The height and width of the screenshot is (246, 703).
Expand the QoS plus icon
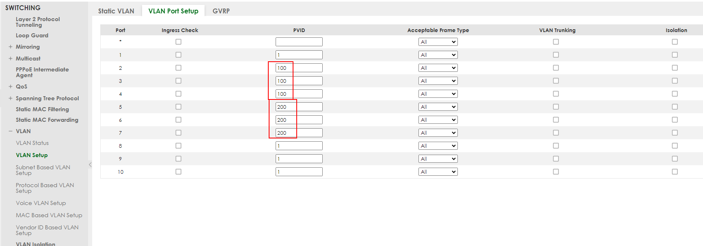click(x=11, y=86)
